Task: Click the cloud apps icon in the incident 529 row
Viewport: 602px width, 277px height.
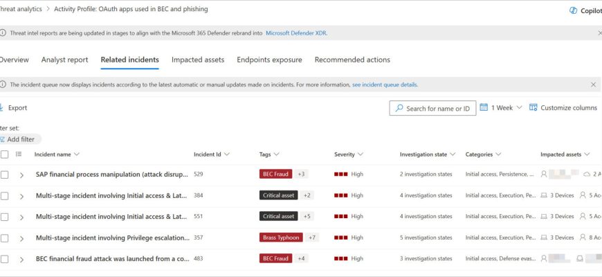Action: click(587, 174)
